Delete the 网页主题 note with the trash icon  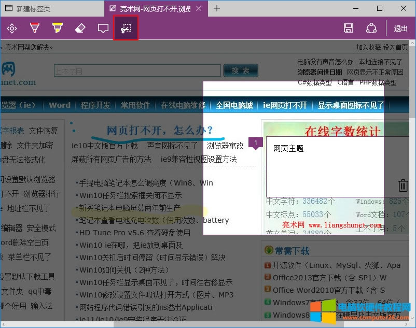pyautogui.click(x=403, y=185)
